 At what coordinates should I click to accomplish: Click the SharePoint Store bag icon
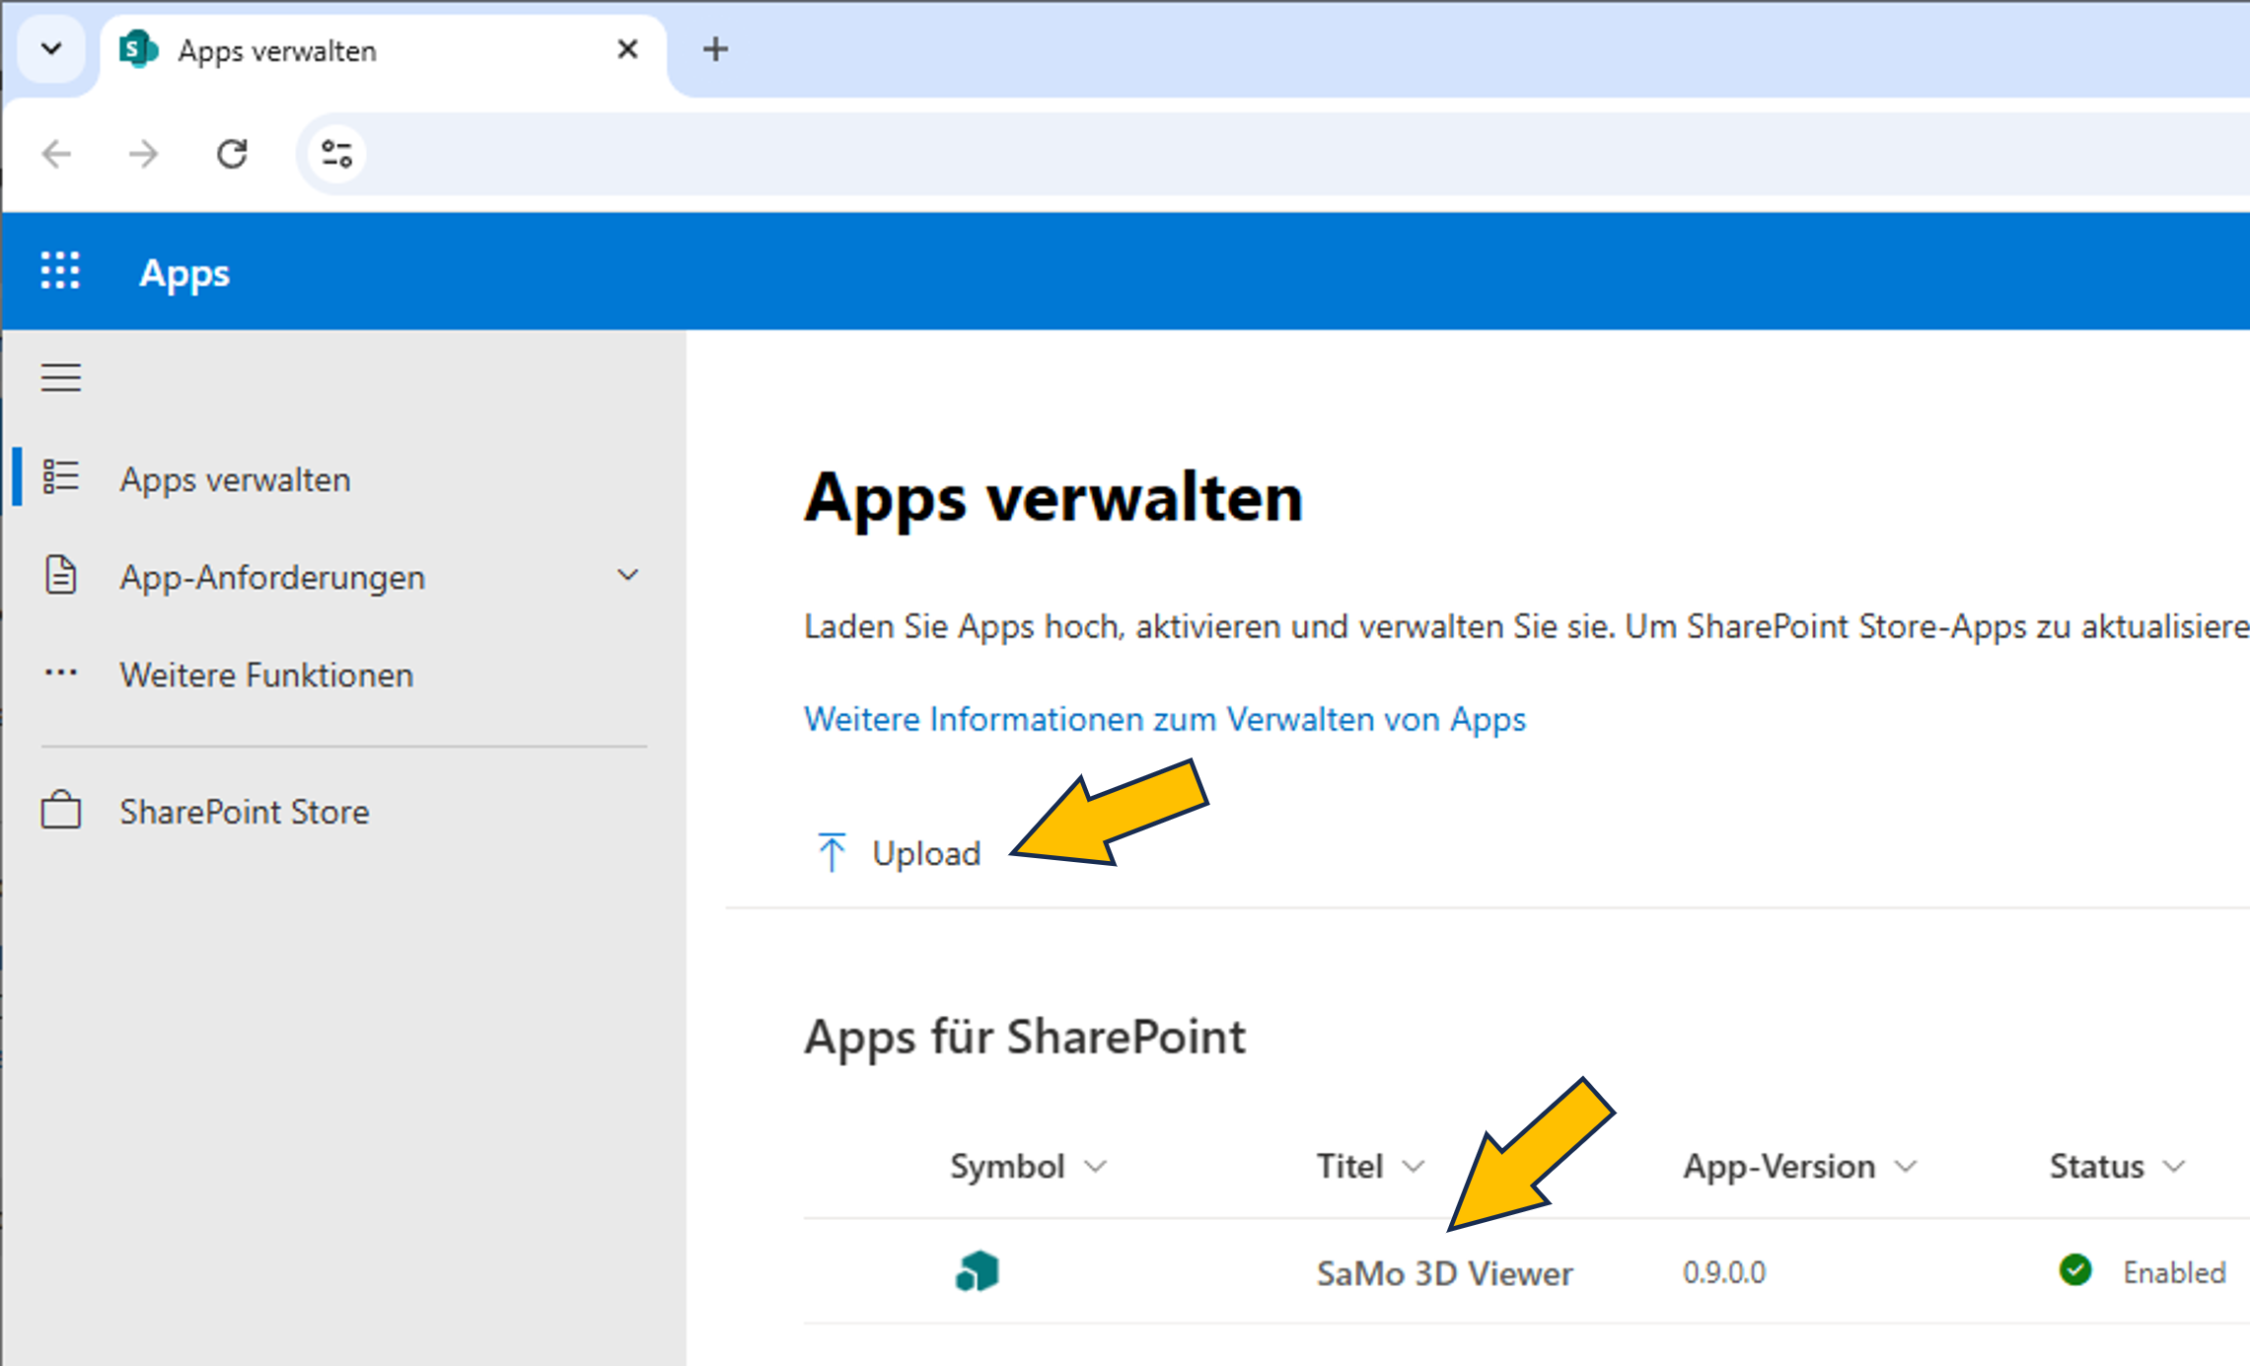pos(60,810)
